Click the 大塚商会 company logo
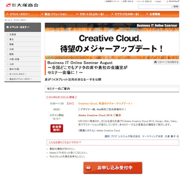The image size is (184, 176). point(22,5)
